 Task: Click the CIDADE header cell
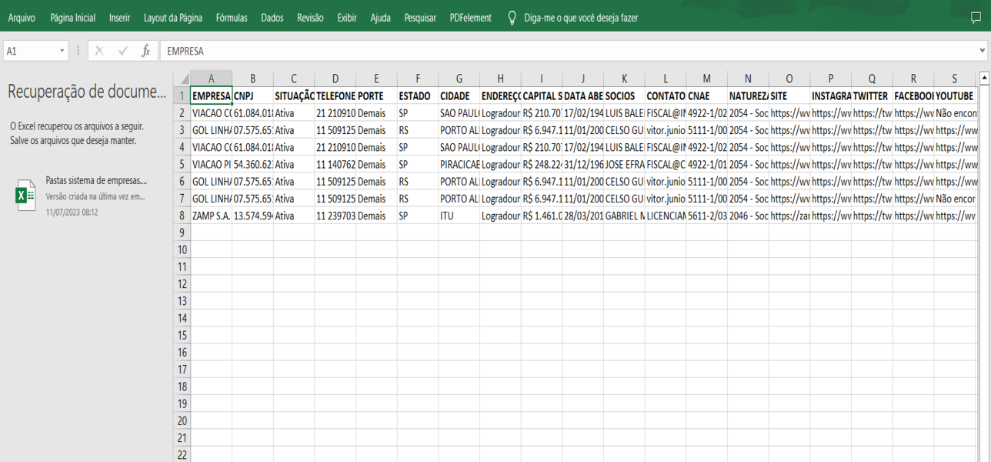pos(459,96)
